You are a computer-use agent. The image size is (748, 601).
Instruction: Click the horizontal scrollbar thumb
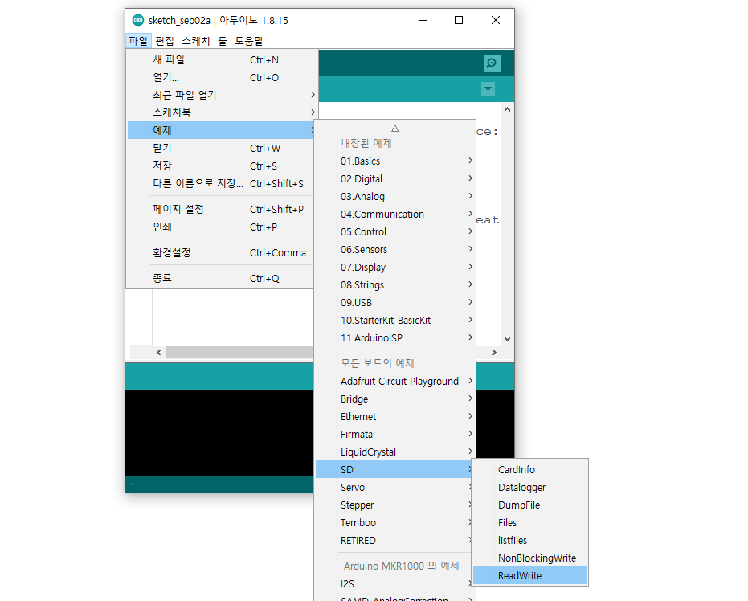pyautogui.click(x=240, y=352)
